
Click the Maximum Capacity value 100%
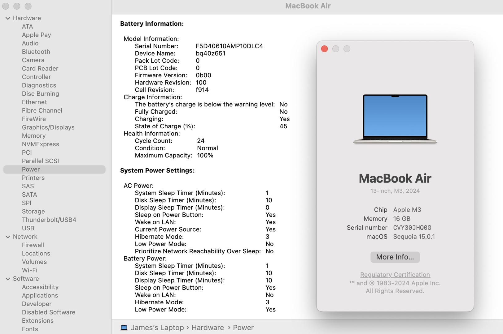tap(205, 155)
